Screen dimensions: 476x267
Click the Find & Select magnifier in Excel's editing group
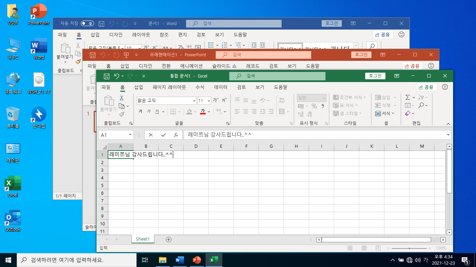point(421,105)
